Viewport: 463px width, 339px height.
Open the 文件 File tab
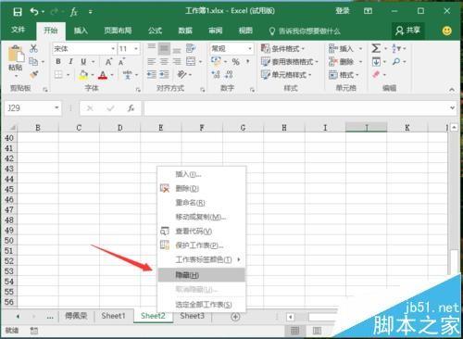18,30
